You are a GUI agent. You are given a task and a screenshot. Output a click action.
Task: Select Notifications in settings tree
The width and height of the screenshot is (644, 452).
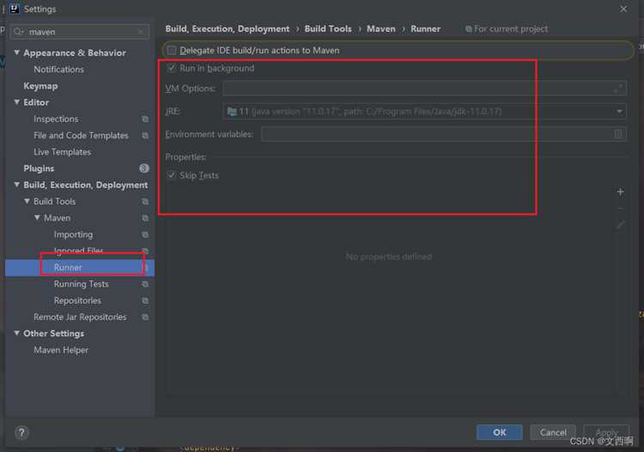click(58, 69)
